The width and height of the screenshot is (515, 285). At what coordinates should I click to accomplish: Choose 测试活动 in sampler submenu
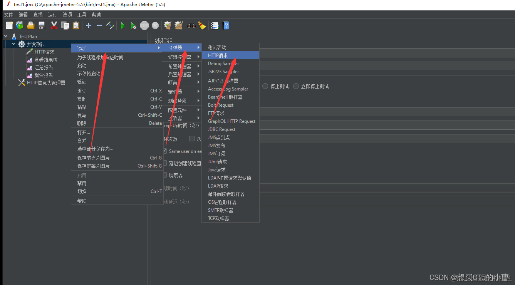[x=230, y=47]
